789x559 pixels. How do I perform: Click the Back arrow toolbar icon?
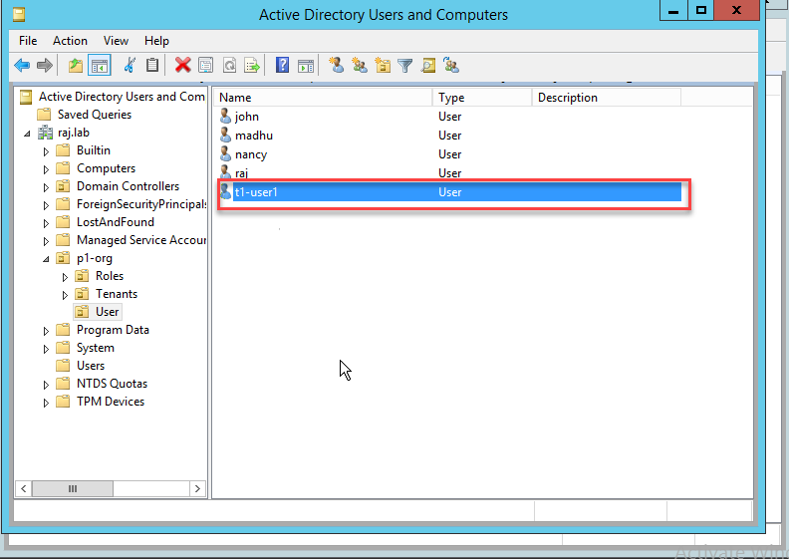coord(22,66)
